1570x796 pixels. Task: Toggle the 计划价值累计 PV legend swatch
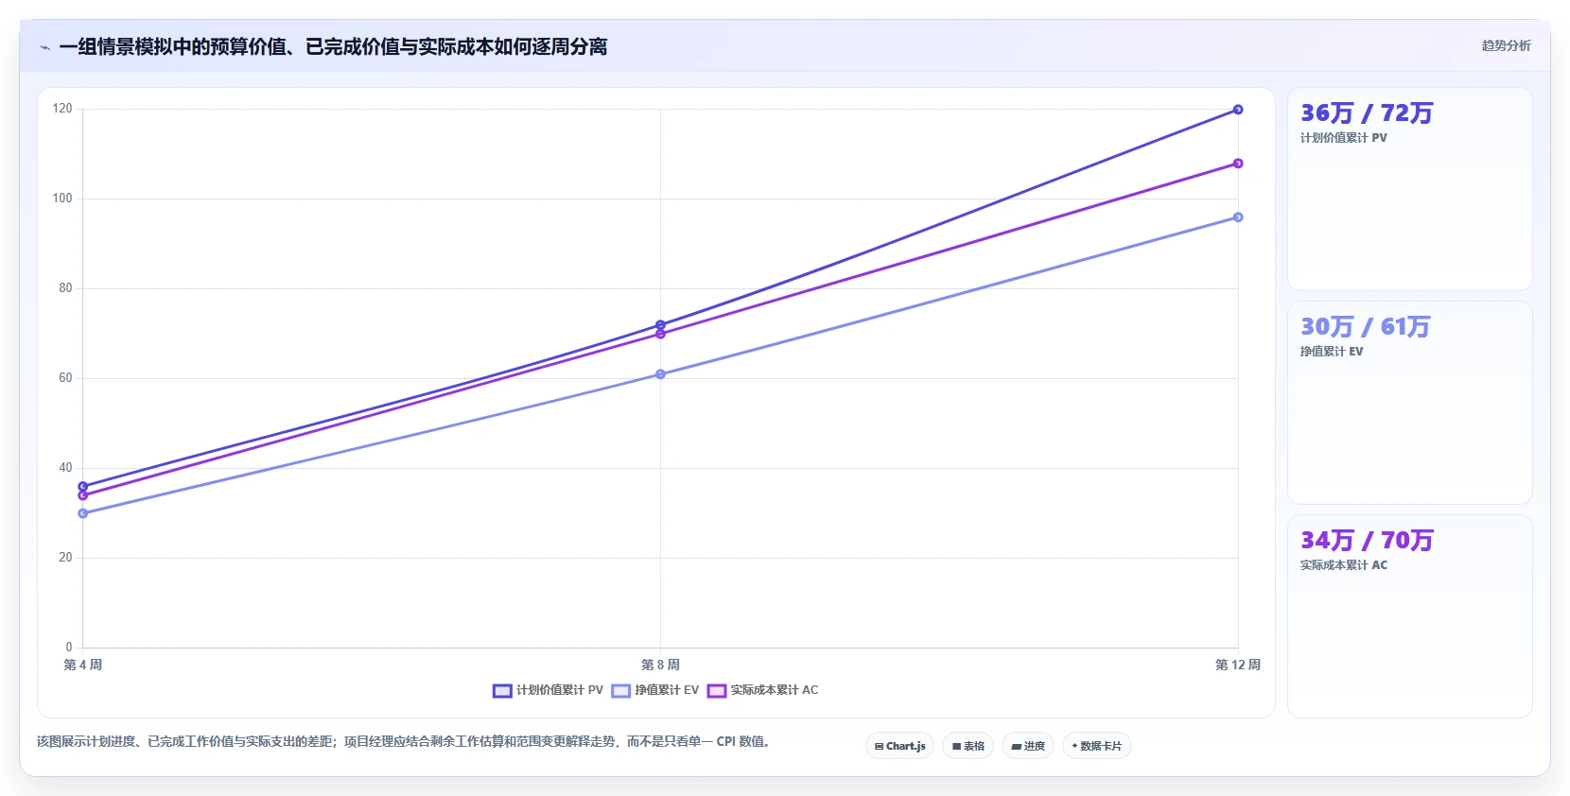click(x=502, y=691)
